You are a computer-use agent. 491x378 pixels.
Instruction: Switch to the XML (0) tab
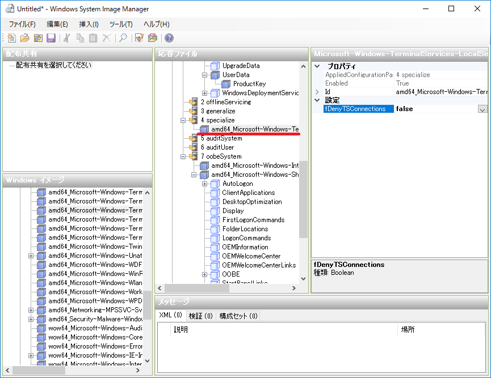coord(171,315)
